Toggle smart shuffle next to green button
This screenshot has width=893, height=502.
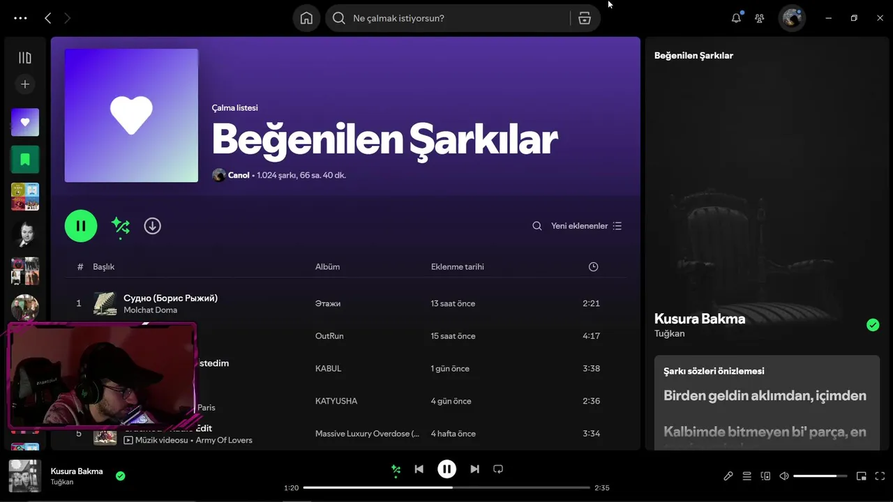[x=120, y=226]
